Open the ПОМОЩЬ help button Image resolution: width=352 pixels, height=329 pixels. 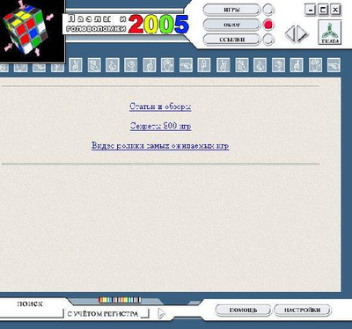[x=243, y=311]
